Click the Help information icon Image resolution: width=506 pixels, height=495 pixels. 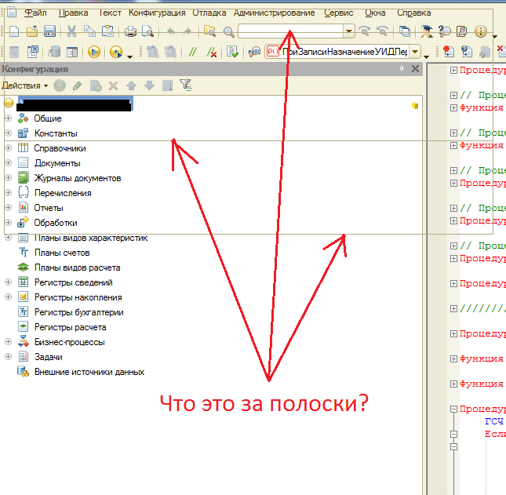pos(481,31)
